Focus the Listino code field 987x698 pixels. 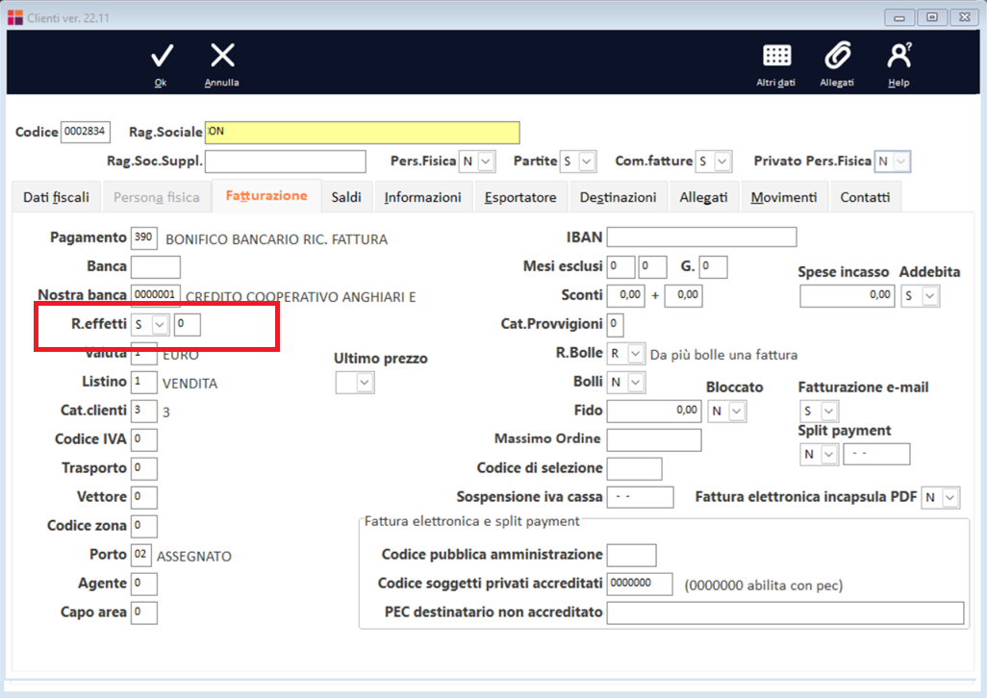pyautogui.click(x=144, y=383)
